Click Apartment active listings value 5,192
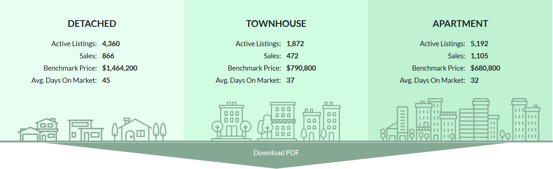The height and width of the screenshot is (169, 553). (479, 44)
